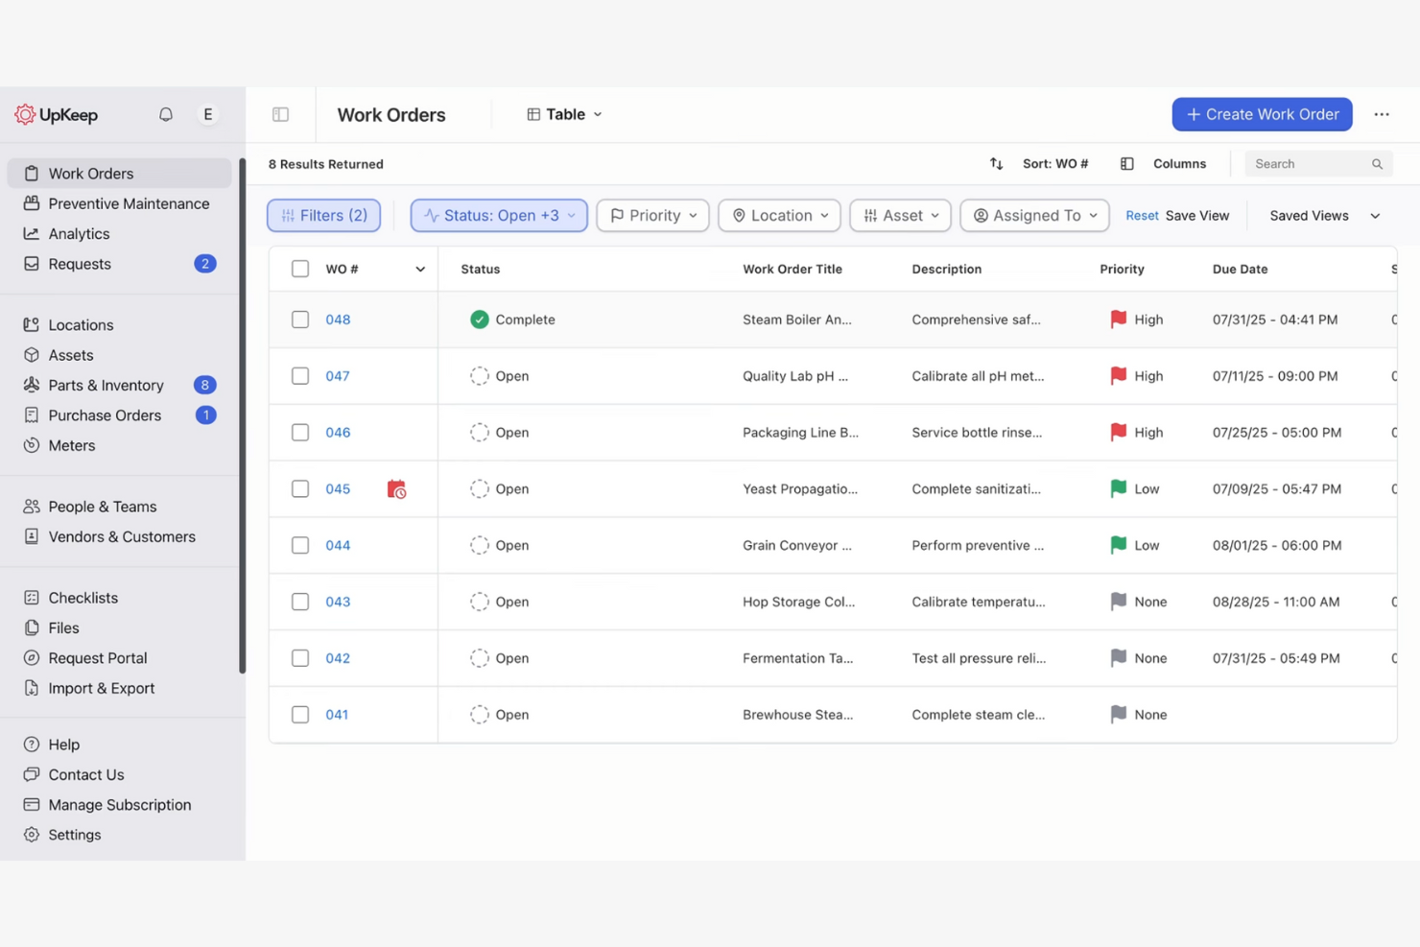Screen dimensions: 1420x947
Task: Check the box for work order 043
Action: coord(300,602)
